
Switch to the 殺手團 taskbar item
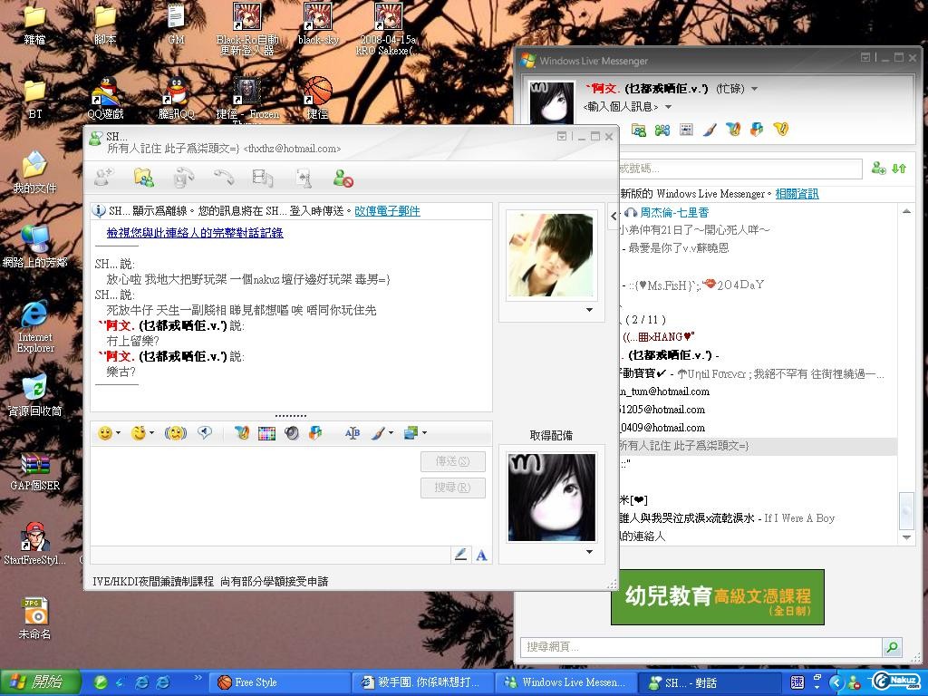(422, 682)
